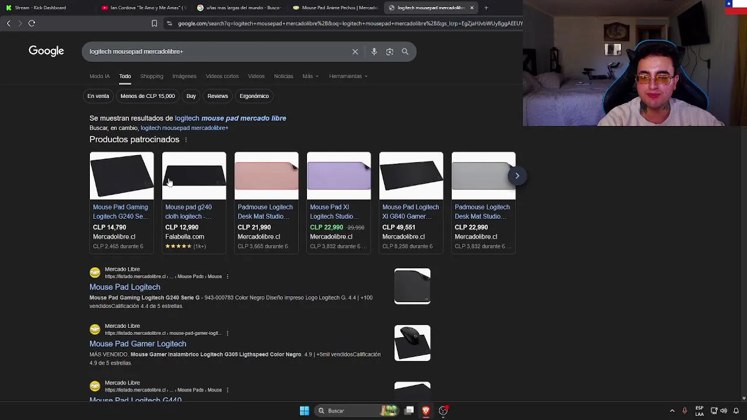Open the Brave browser taskbar icon

point(426,411)
